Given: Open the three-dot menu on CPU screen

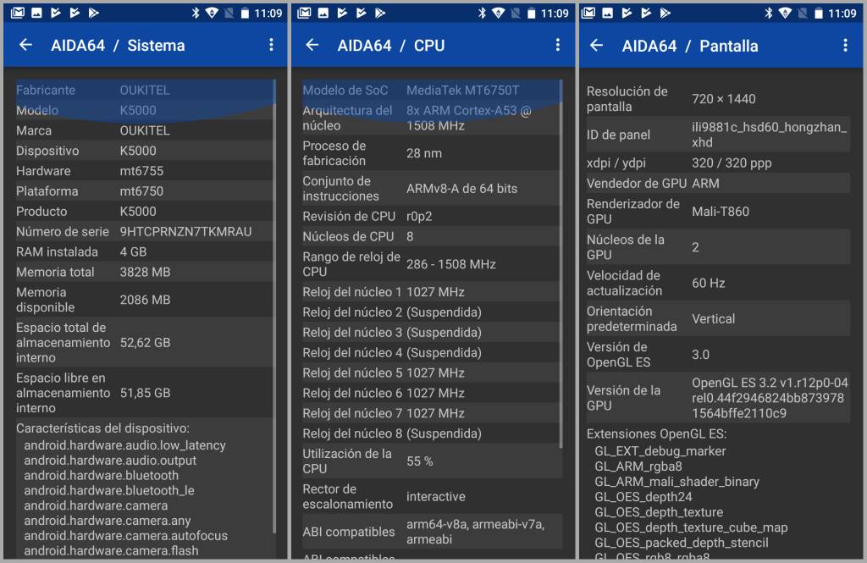Looking at the screenshot, I should (557, 45).
